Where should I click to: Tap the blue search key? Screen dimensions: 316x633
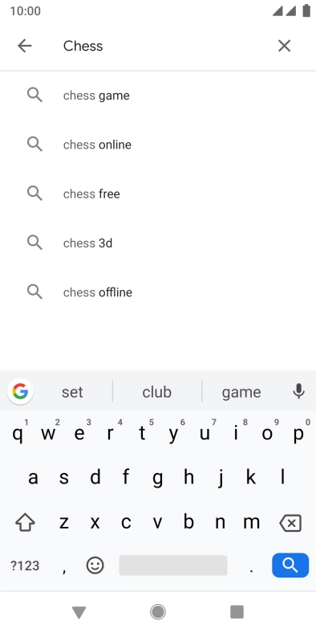click(290, 566)
